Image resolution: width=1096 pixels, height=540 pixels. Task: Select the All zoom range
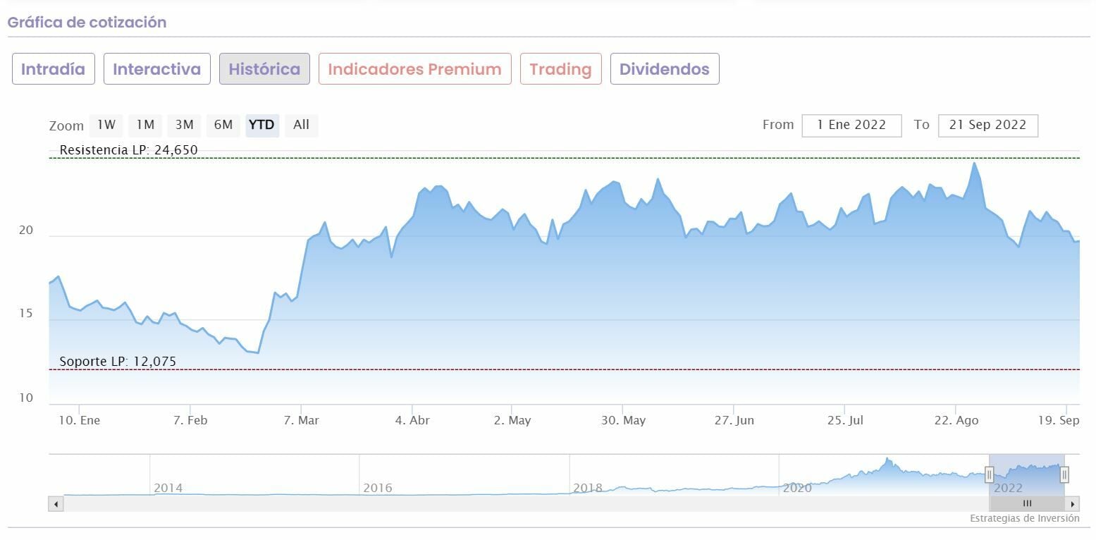click(301, 125)
